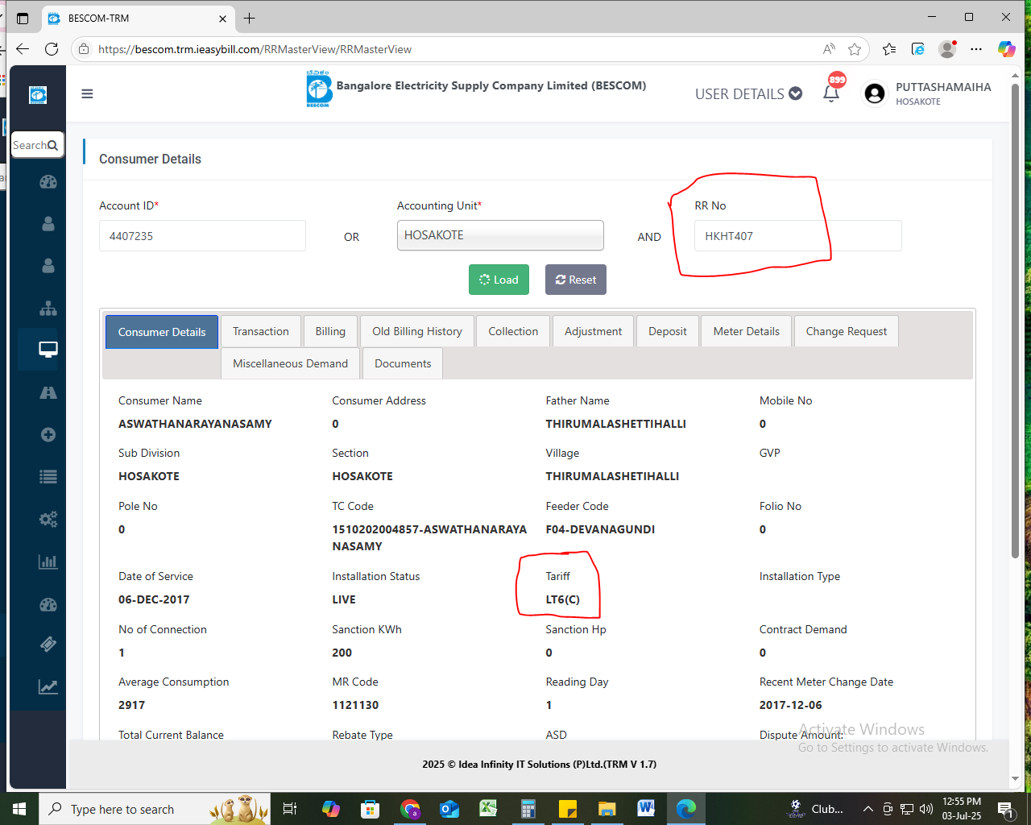Click the green Load button
The width and height of the screenshot is (1031, 825).
pyautogui.click(x=499, y=280)
